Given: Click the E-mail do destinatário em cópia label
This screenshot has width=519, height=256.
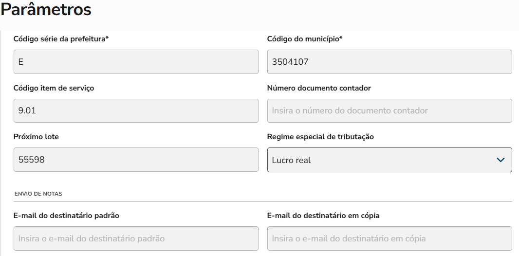Looking at the screenshot, I should [323, 215].
